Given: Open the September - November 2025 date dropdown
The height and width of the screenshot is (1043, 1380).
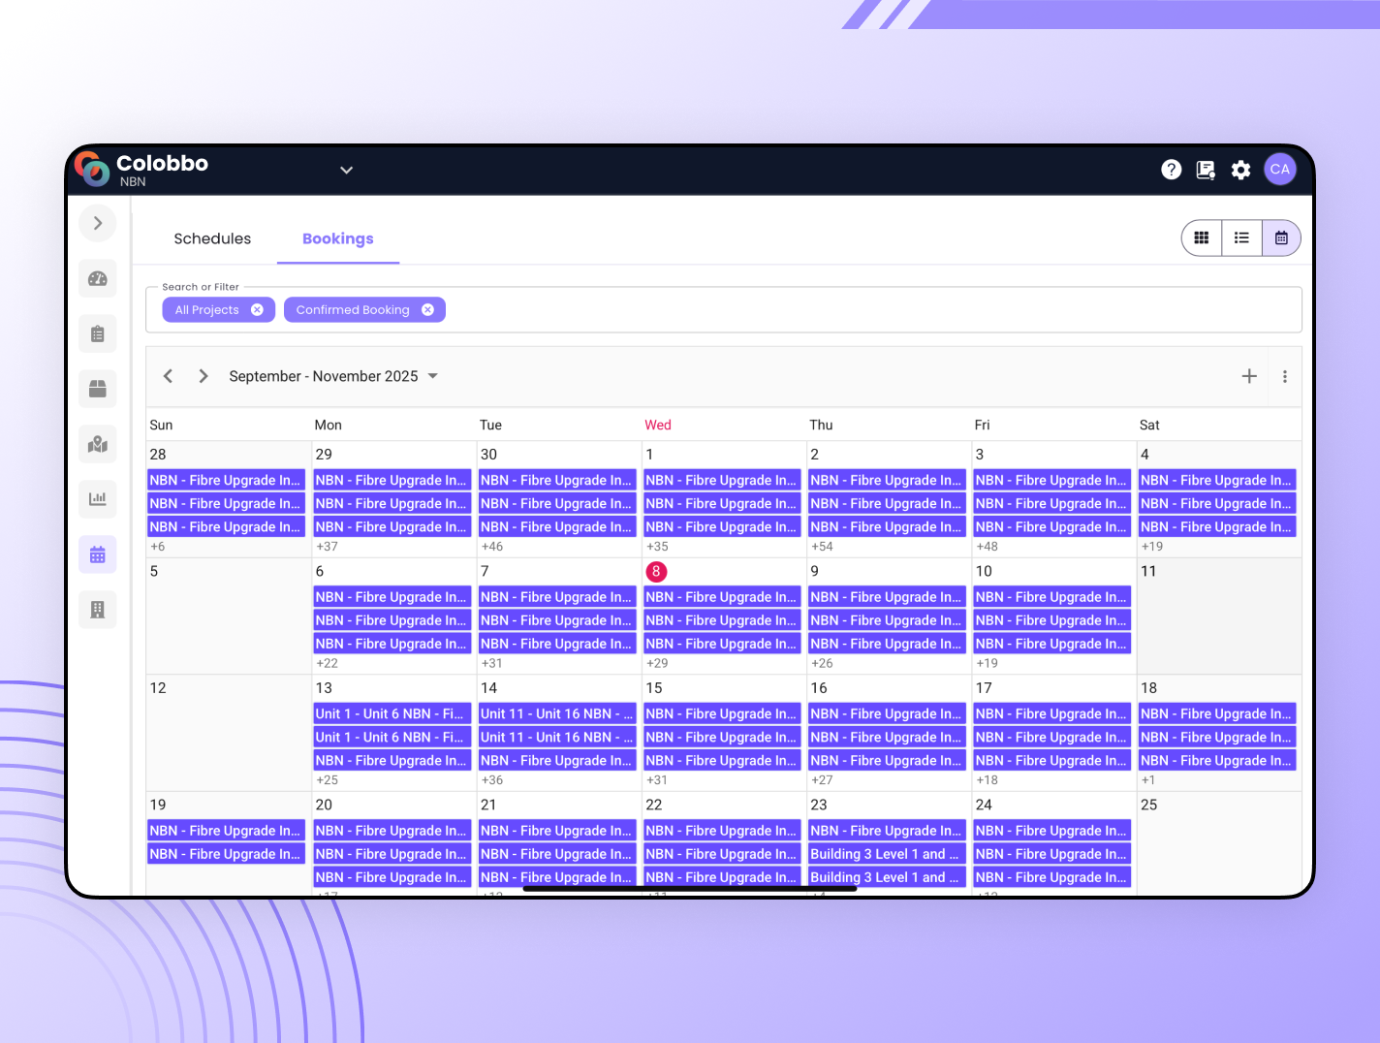Looking at the screenshot, I should coord(432,376).
